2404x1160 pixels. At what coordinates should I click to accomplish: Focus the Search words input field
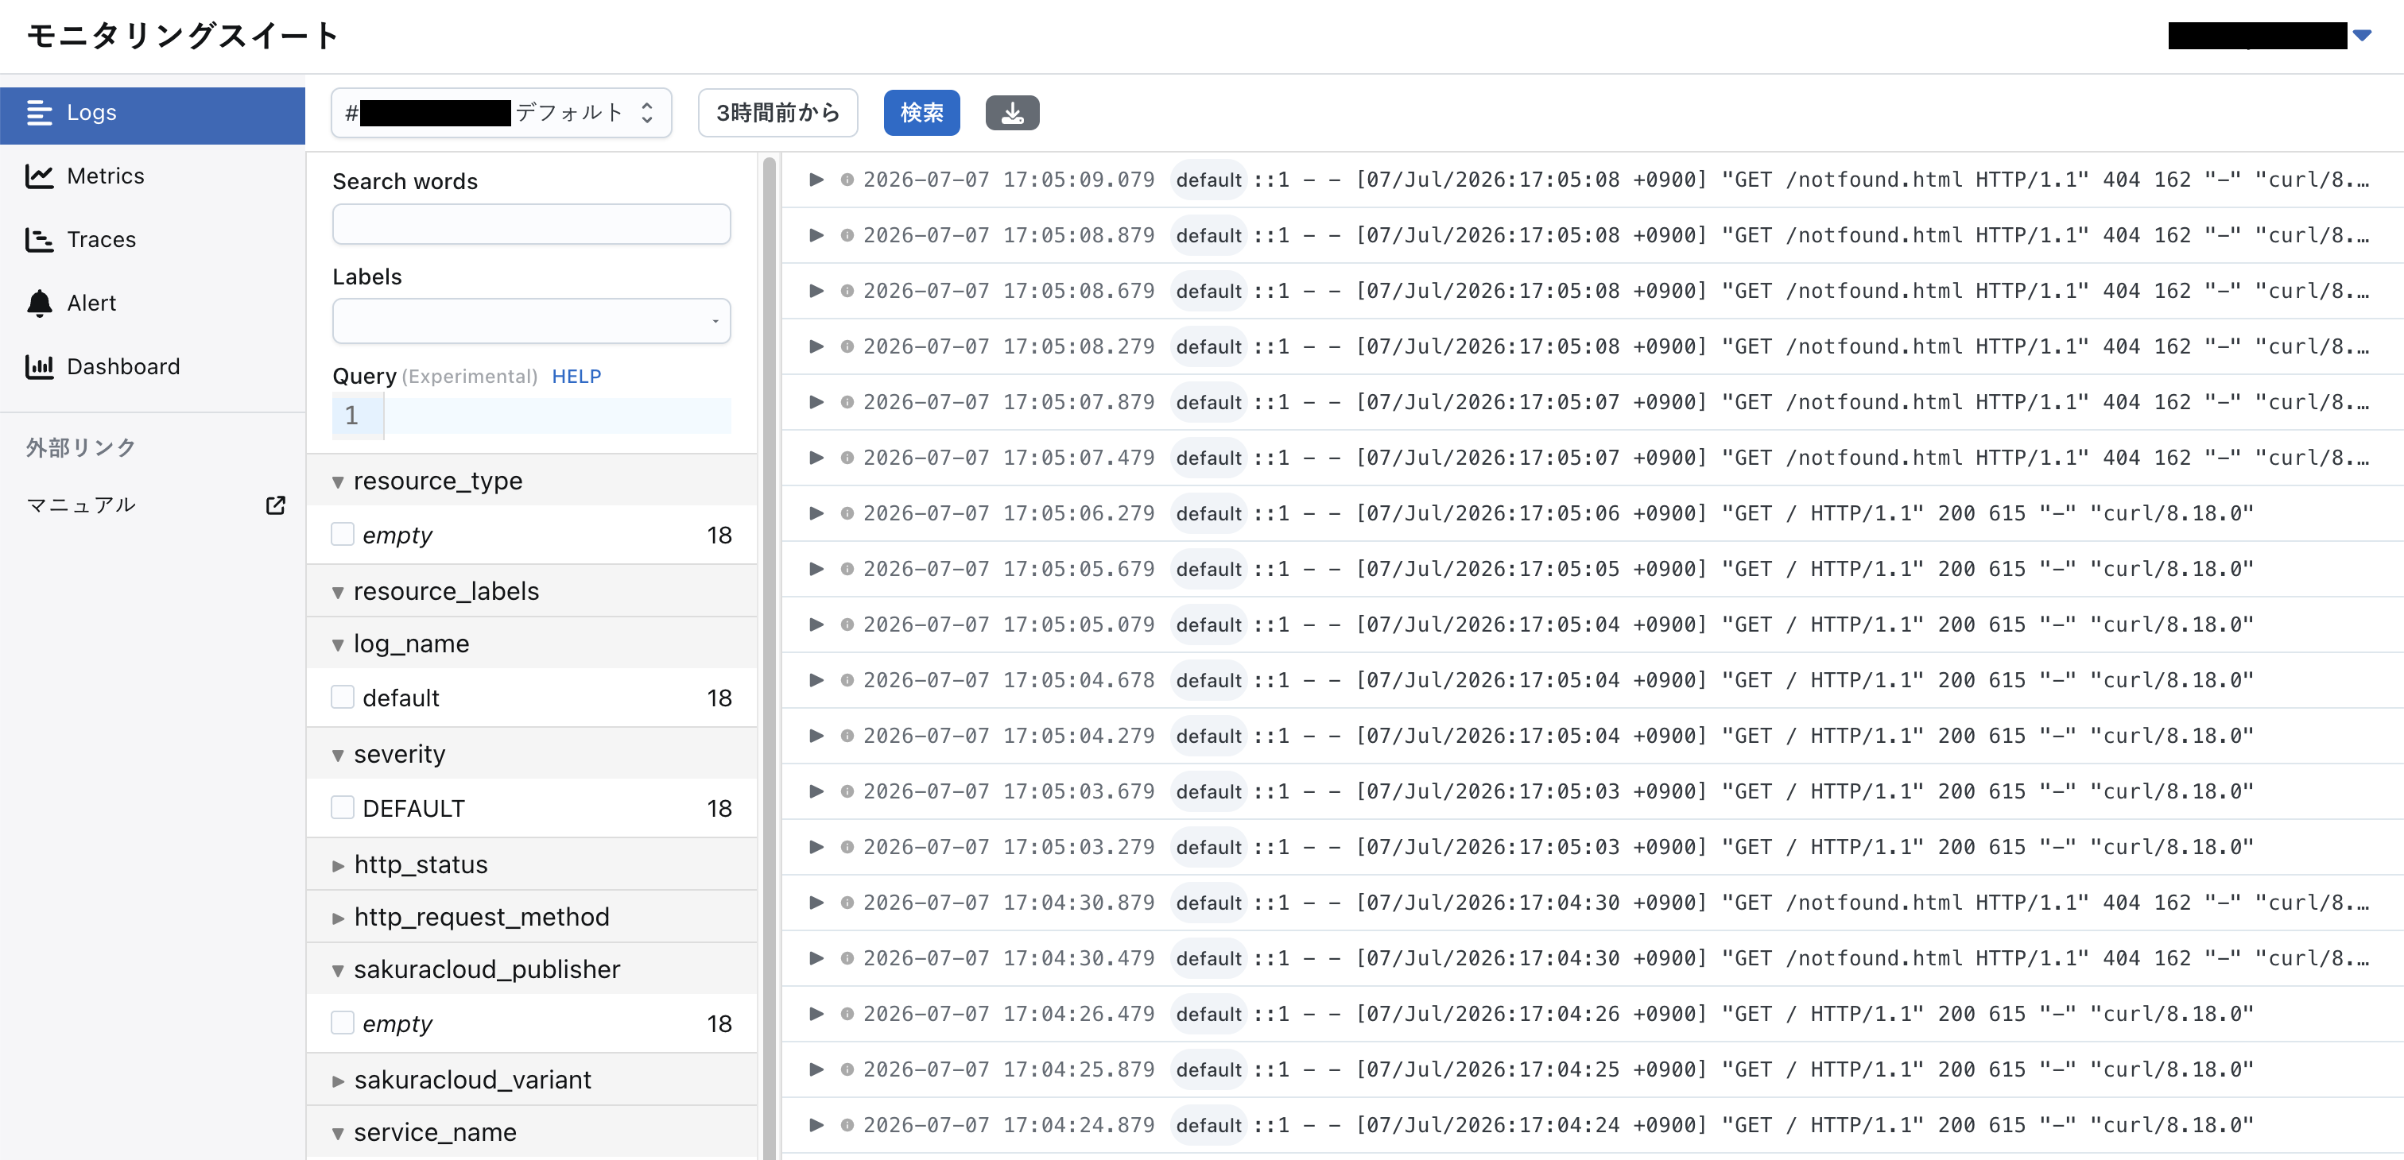click(x=531, y=225)
